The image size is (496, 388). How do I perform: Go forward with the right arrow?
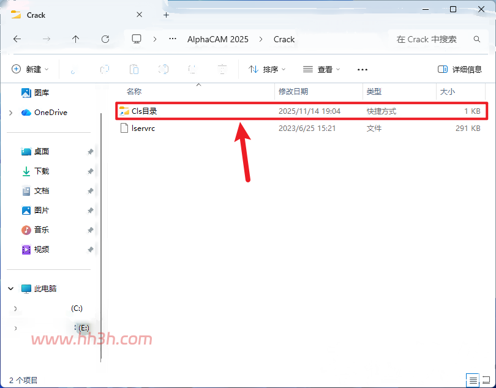point(46,39)
